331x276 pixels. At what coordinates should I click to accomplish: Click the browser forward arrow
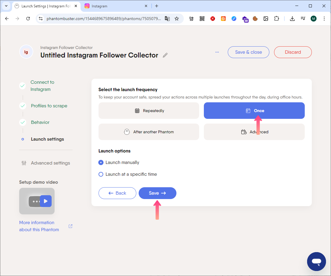[17, 19]
